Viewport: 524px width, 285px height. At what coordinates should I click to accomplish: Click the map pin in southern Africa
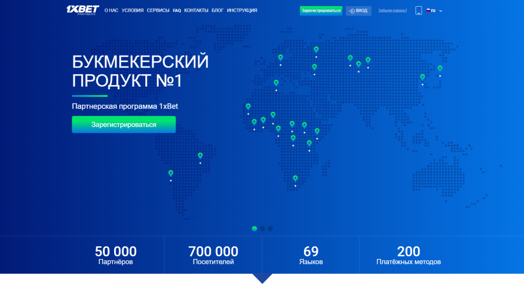pos(295,179)
